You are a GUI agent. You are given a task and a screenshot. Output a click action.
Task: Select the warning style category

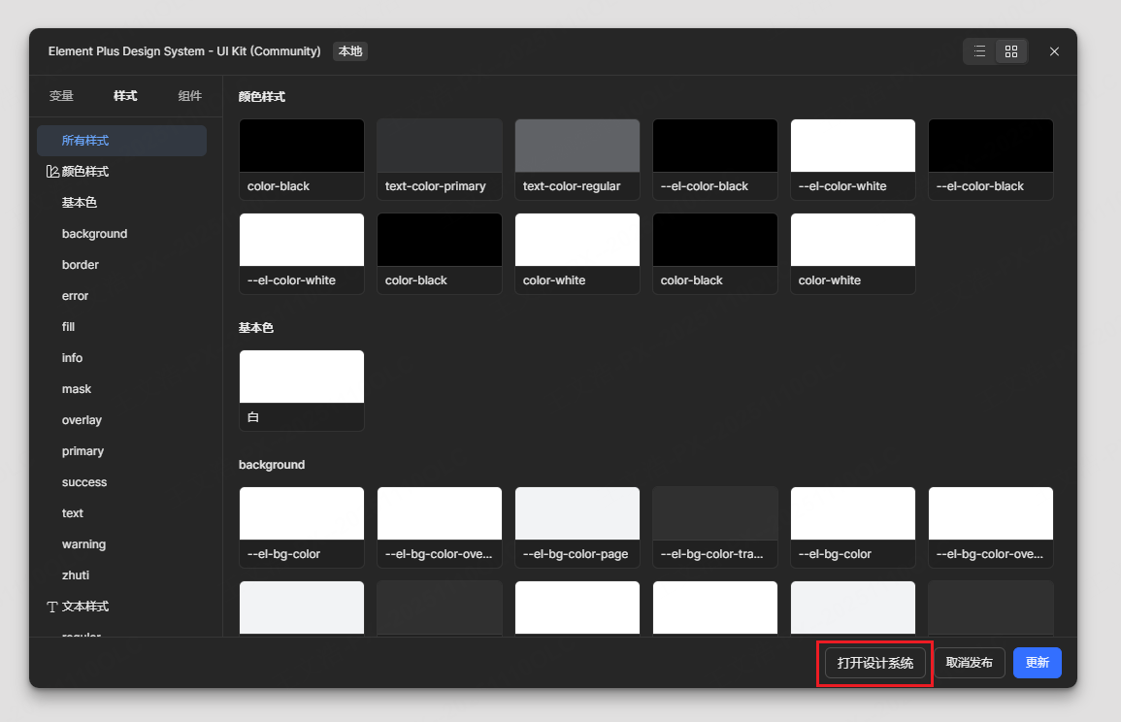83,544
